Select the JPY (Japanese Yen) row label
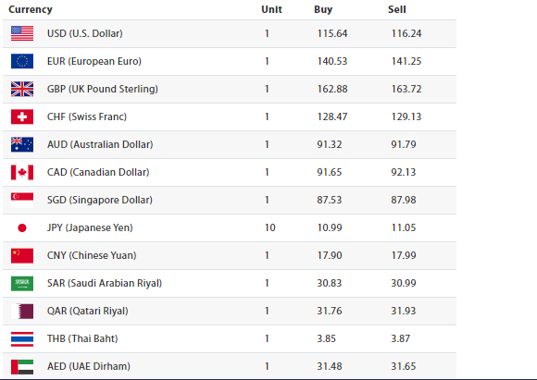537x380 pixels. tap(90, 227)
